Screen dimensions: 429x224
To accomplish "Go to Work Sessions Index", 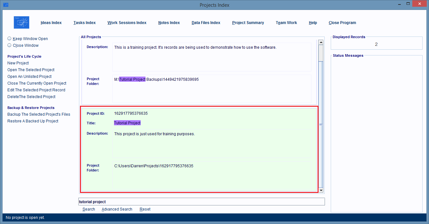I will (127, 23).
